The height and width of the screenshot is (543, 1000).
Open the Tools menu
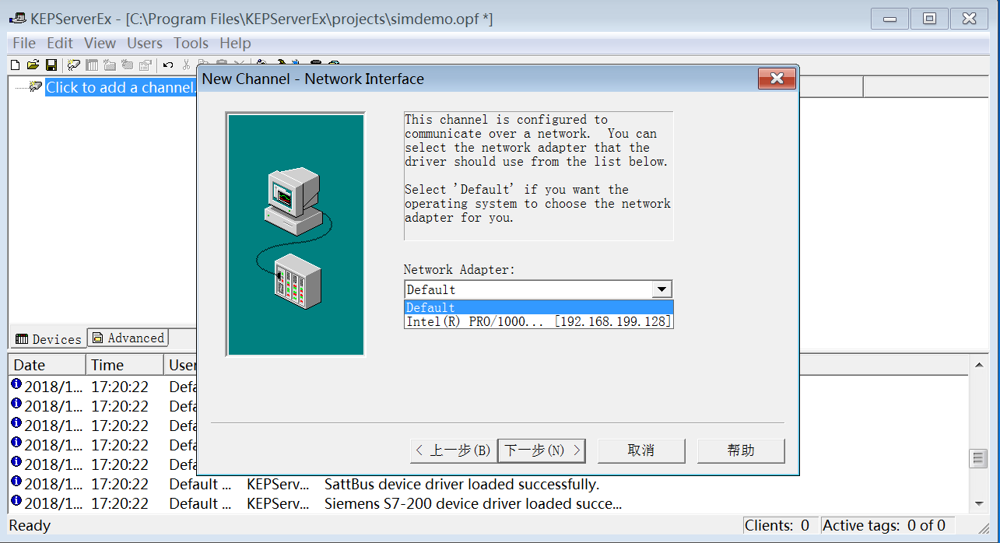[x=191, y=44]
